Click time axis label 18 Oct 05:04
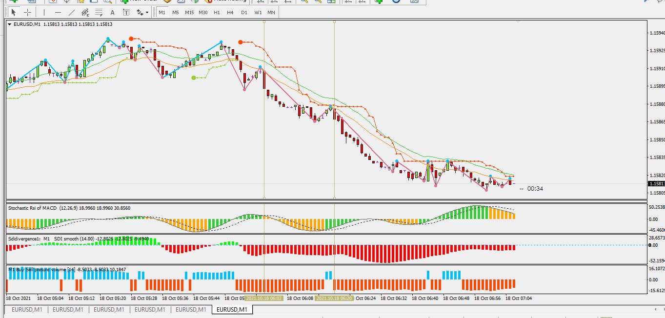 pyautogui.click(x=50, y=298)
